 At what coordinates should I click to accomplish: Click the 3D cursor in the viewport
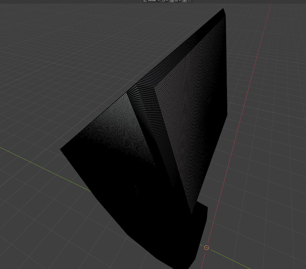[207, 247]
